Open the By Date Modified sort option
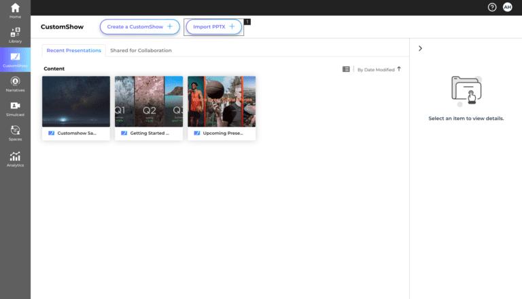The height and width of the screenshot is (299, 522). [376, 70]
